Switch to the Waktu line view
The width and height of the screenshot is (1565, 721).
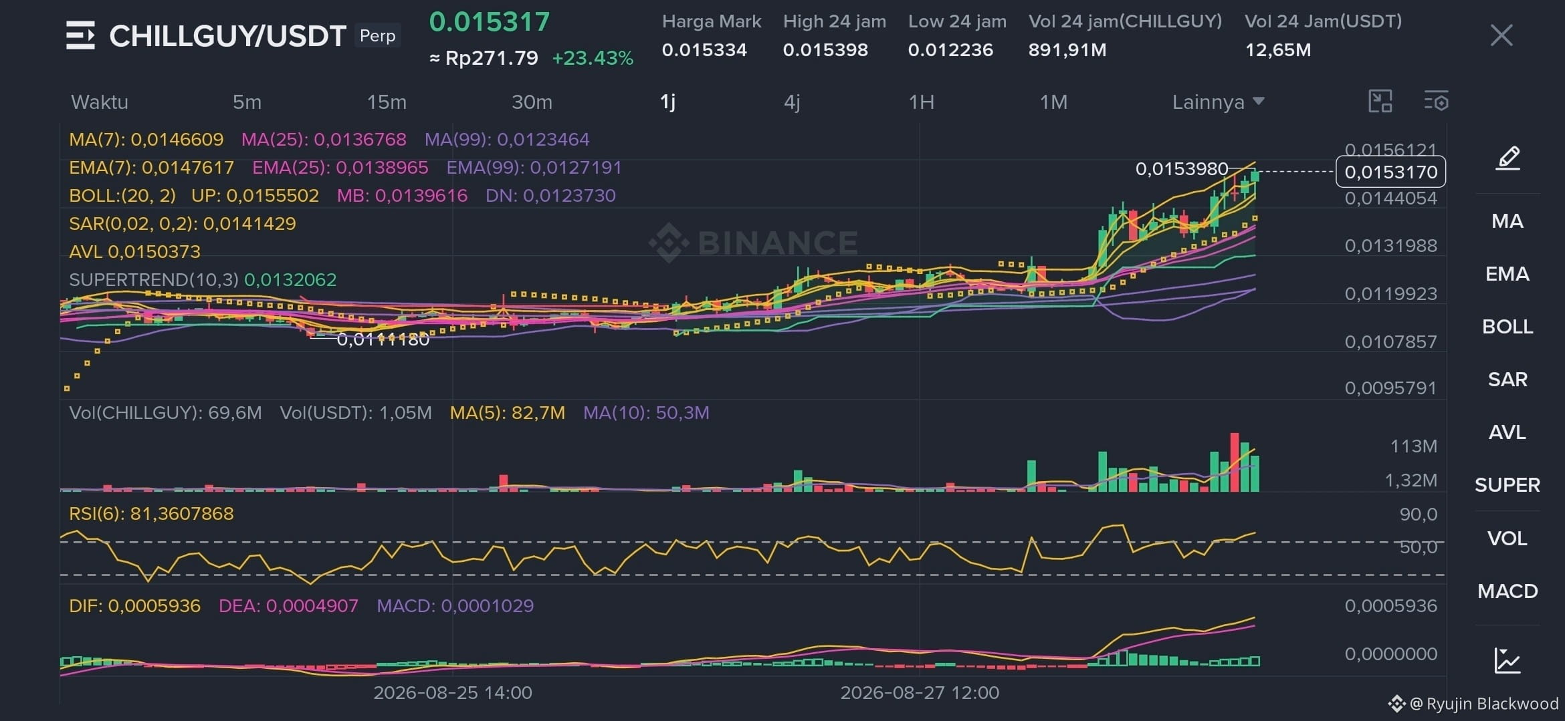pos(100,102)
